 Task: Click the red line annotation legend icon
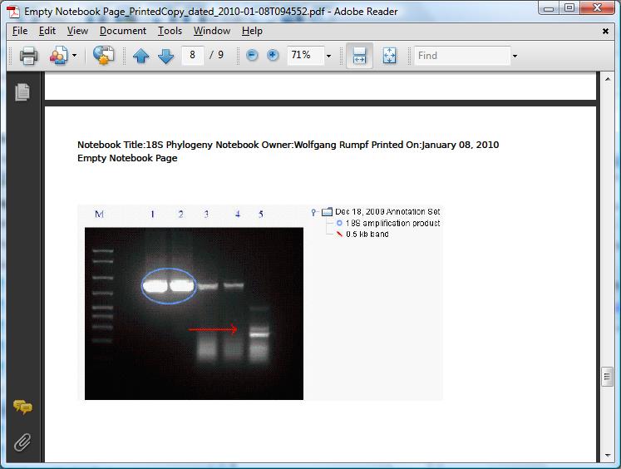pos(339,234)
